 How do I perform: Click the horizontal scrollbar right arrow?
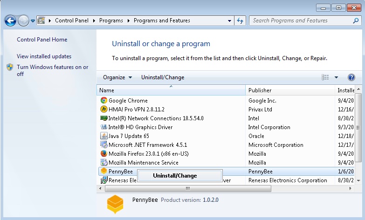click(351, 188)
